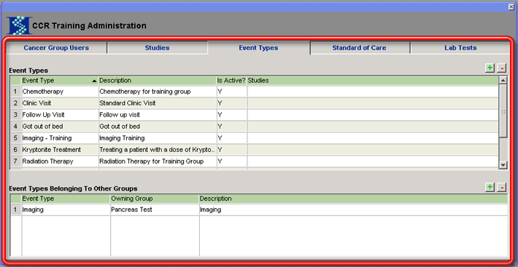
Task: Open the Studies tab
Action: tap(158, 48)
